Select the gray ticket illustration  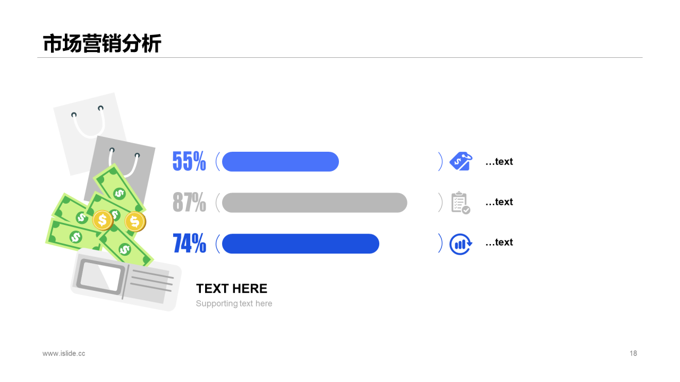(126, 279)
